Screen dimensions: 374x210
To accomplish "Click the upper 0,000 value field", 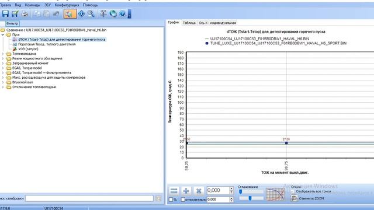I will coord(218,190).
